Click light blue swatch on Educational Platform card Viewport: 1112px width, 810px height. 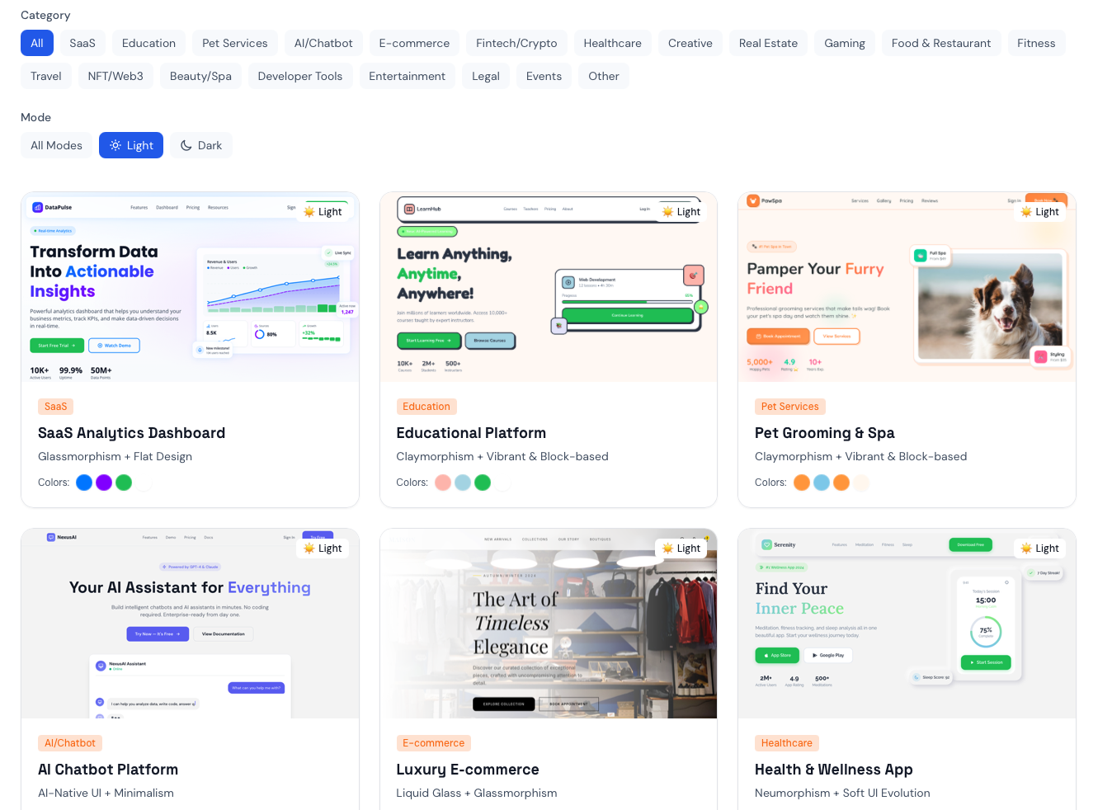tap(463, 483)
